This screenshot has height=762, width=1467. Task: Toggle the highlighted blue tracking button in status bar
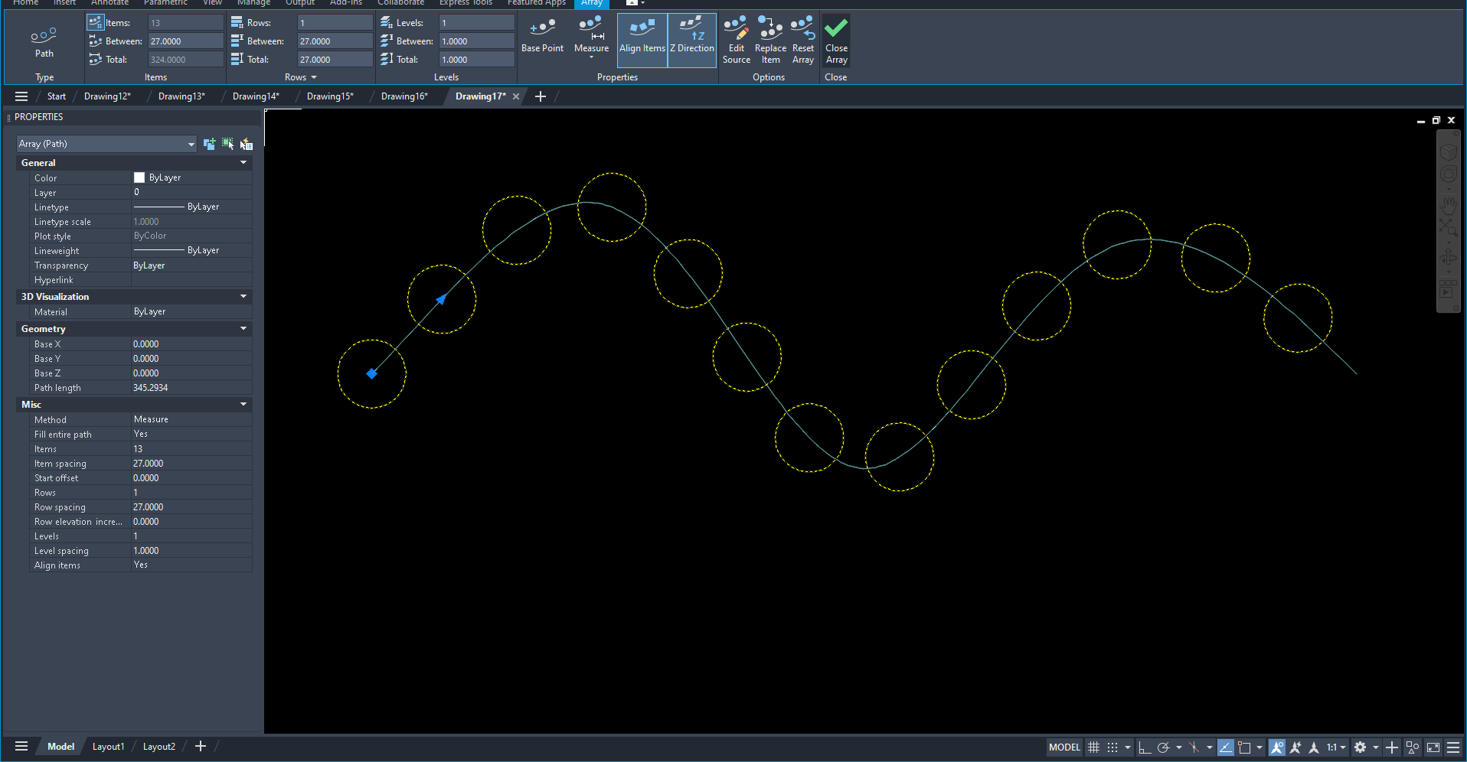1226,747
